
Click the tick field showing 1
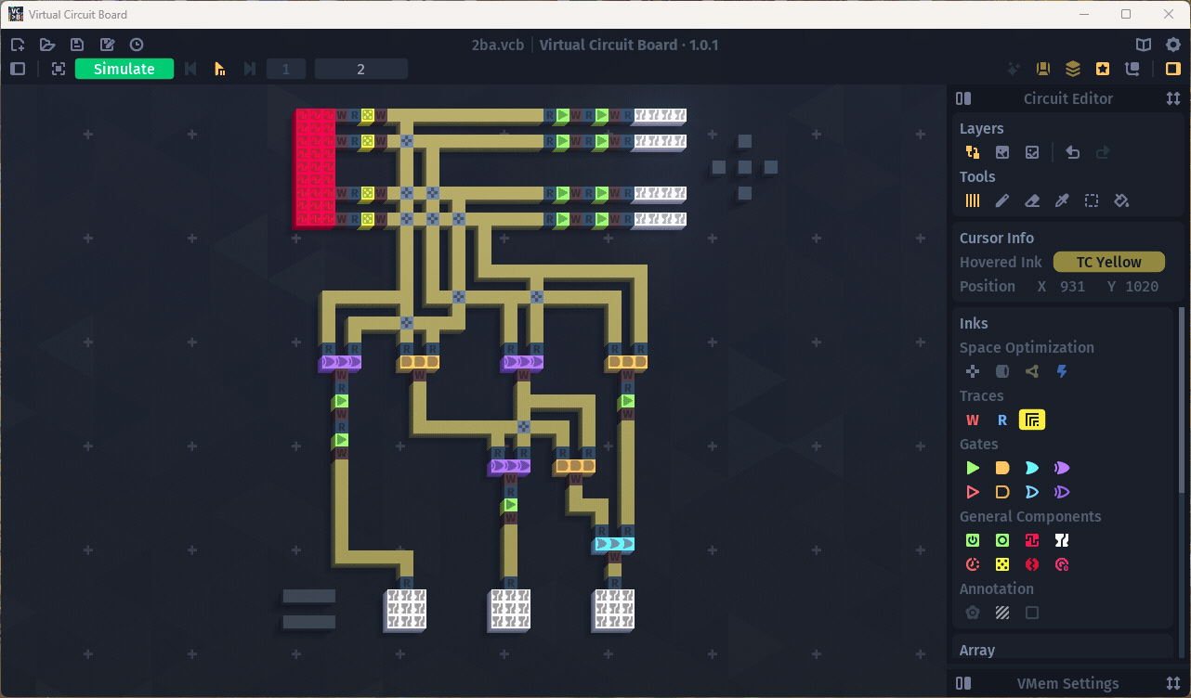pos(286,69)
